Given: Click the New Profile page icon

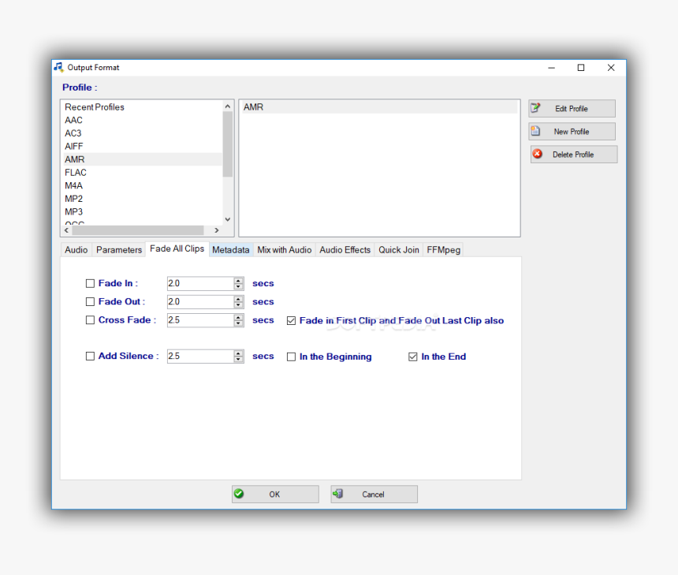Looking at the screenshot, I should [535, 131].
